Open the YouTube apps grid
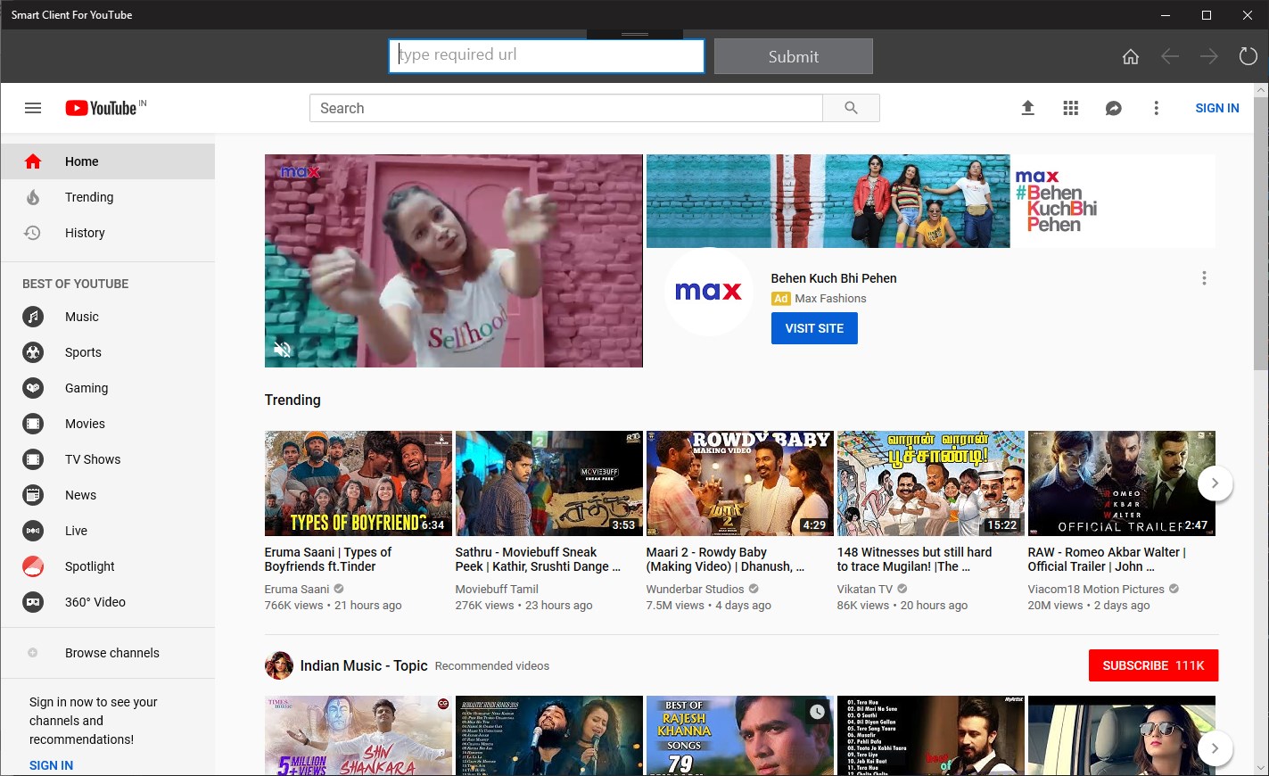The width and height of the screenshot is (1269, 776). pyautogui.click(x=1071, y=108)
